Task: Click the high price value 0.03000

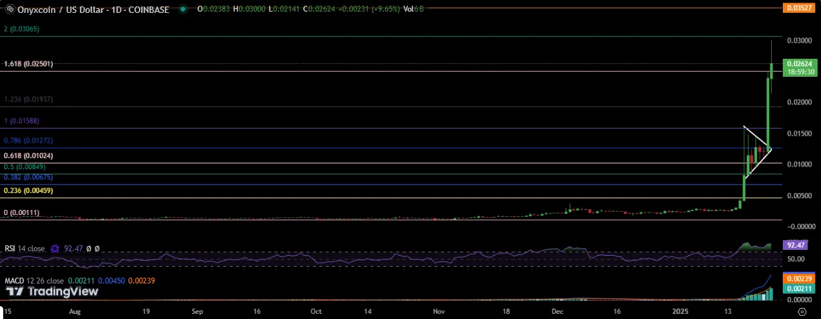Action: tap(253, 9)
